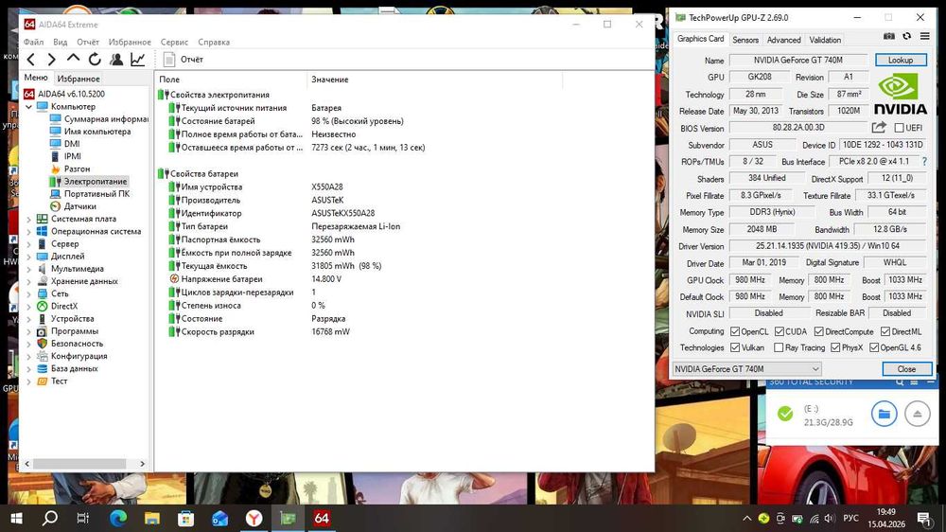Expand Операционная система tree node
Image resolution: width=946 pixels, height=532 pixels.
tap(28, 232)
